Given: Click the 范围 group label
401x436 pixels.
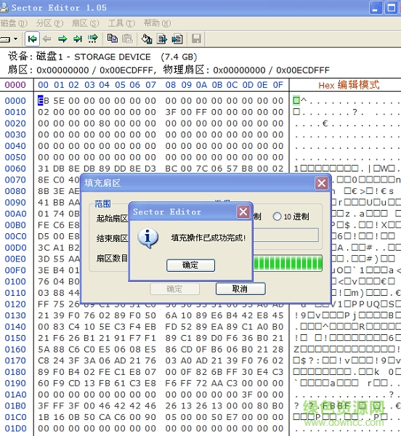Looking at the screenshot, I should (102, 203).
